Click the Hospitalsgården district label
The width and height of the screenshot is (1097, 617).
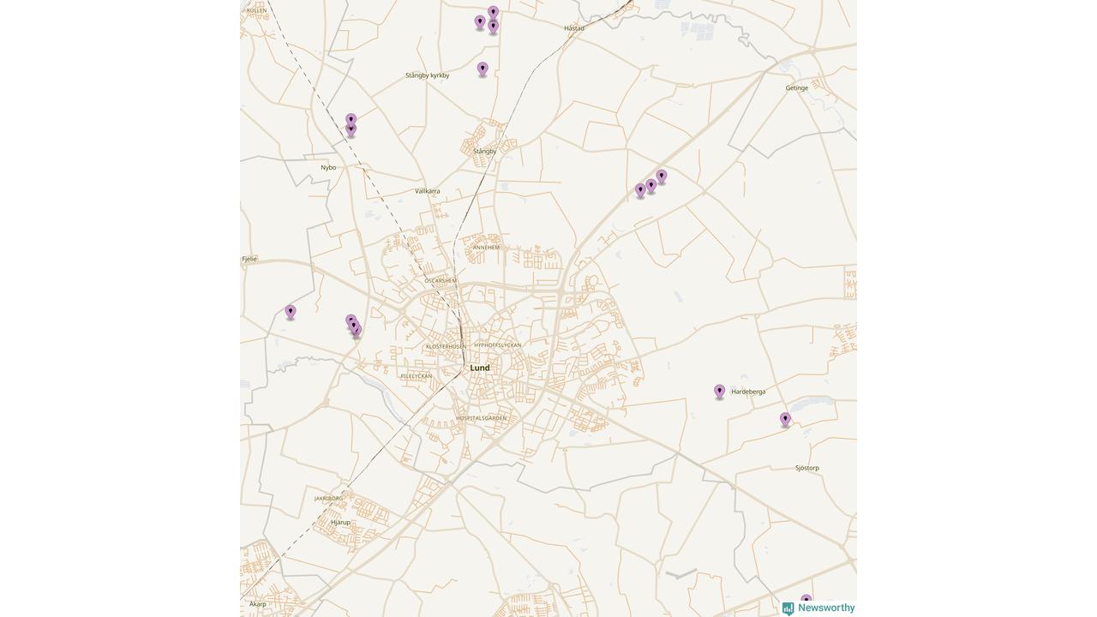click(481, 418)
